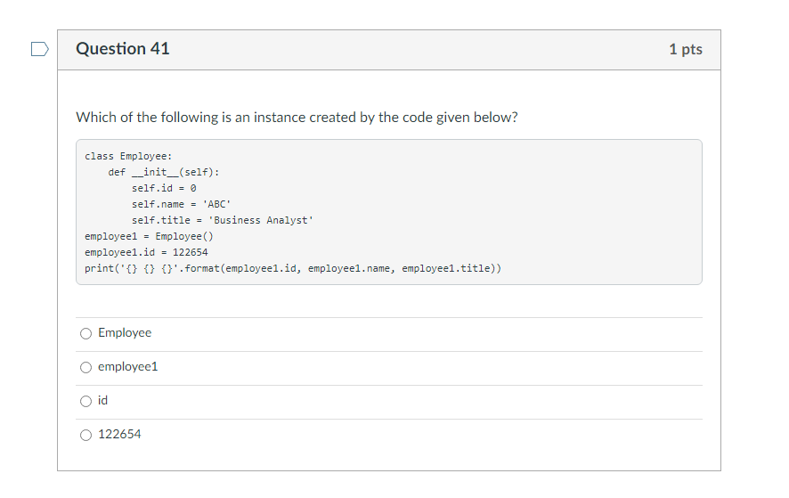Select the Employee radio button
789x498 pixels.
click(85, 333)
